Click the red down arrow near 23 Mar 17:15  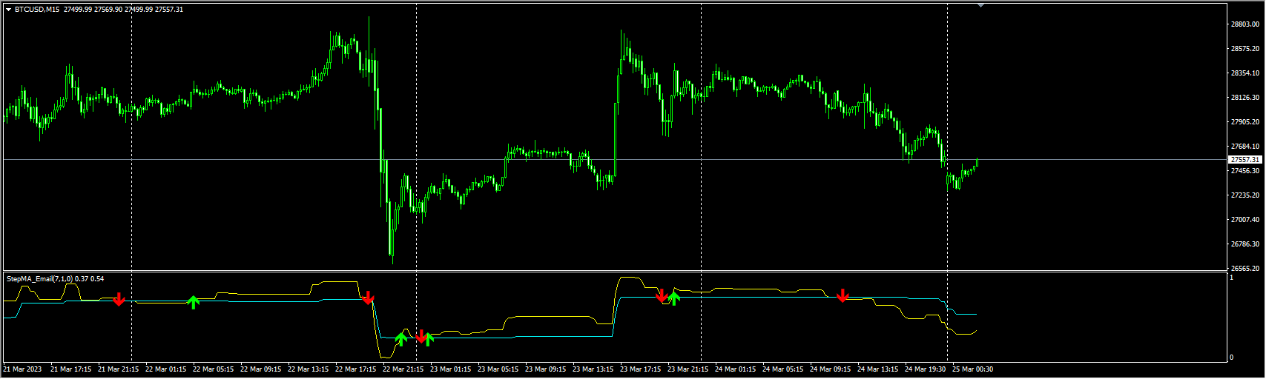662,296
